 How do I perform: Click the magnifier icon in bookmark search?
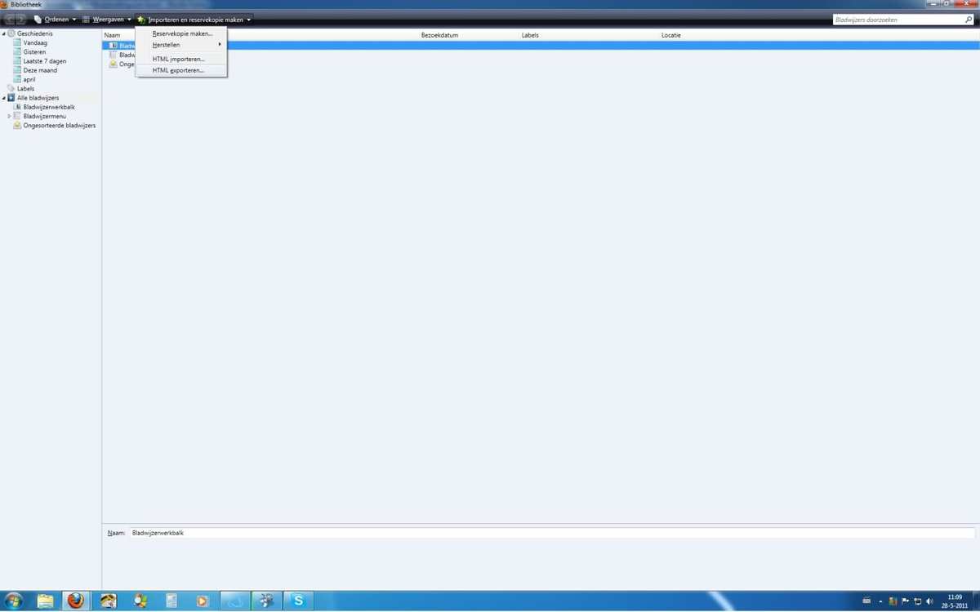[969, 20]
